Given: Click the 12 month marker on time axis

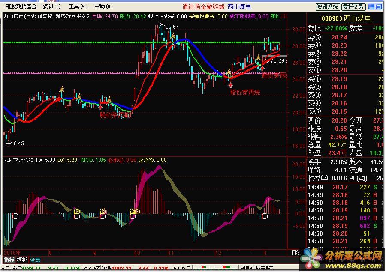Looking at the screenshot, I should 218,253.
